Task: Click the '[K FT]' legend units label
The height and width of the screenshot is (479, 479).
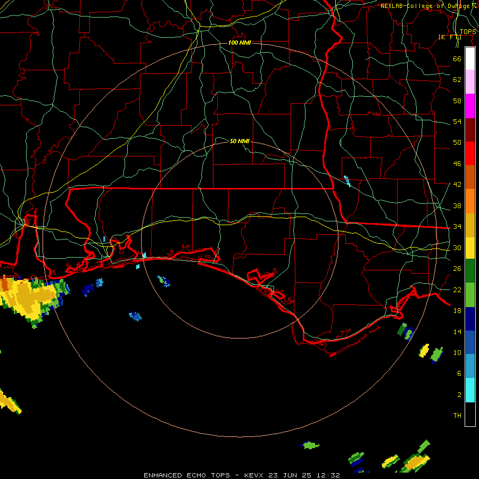Action: pos(450,37)
